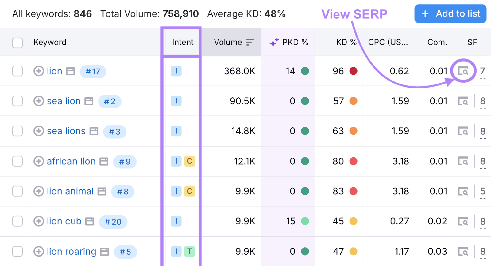View SERP for the lion keyword
Screen dimensions: 491x266
pyautogui.click(x=463, y=71)
